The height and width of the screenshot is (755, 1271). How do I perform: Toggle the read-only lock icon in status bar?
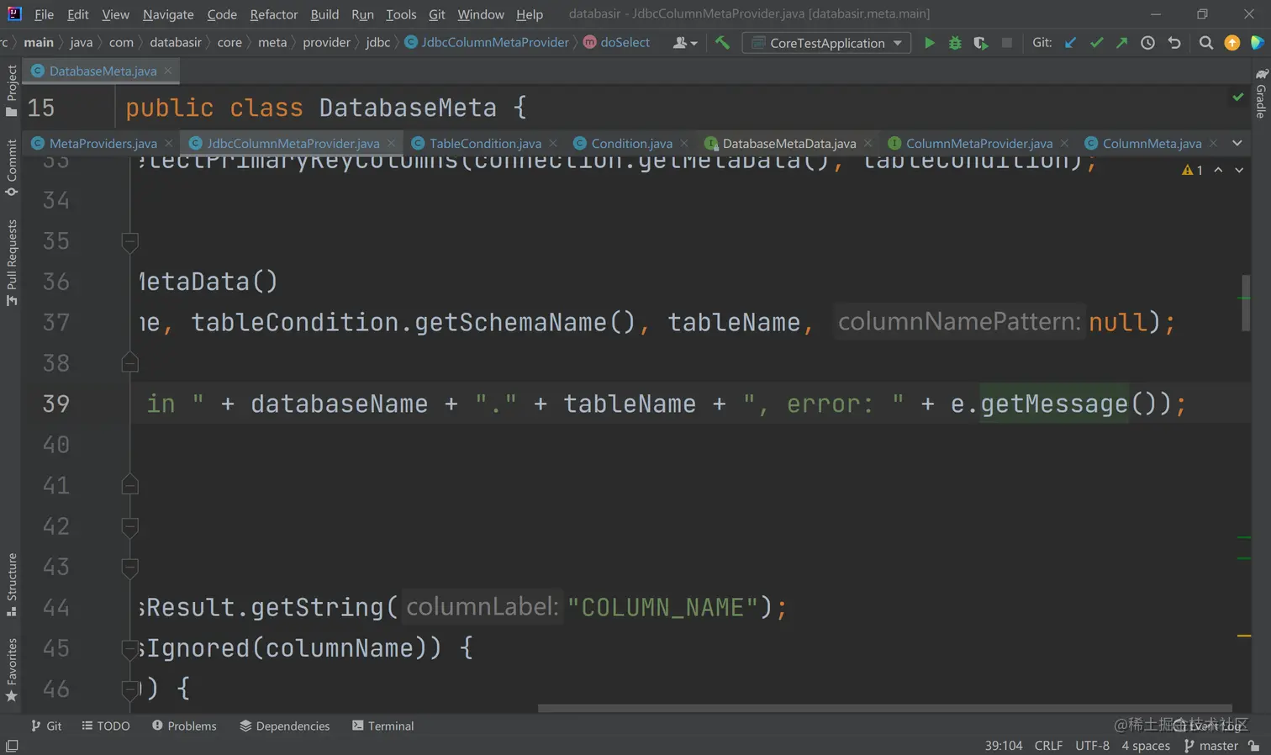coord(1254,746)
